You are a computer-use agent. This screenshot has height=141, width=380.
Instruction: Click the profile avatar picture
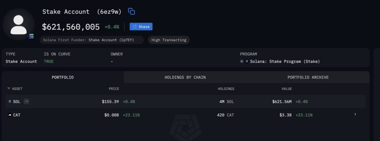[19, 24]
